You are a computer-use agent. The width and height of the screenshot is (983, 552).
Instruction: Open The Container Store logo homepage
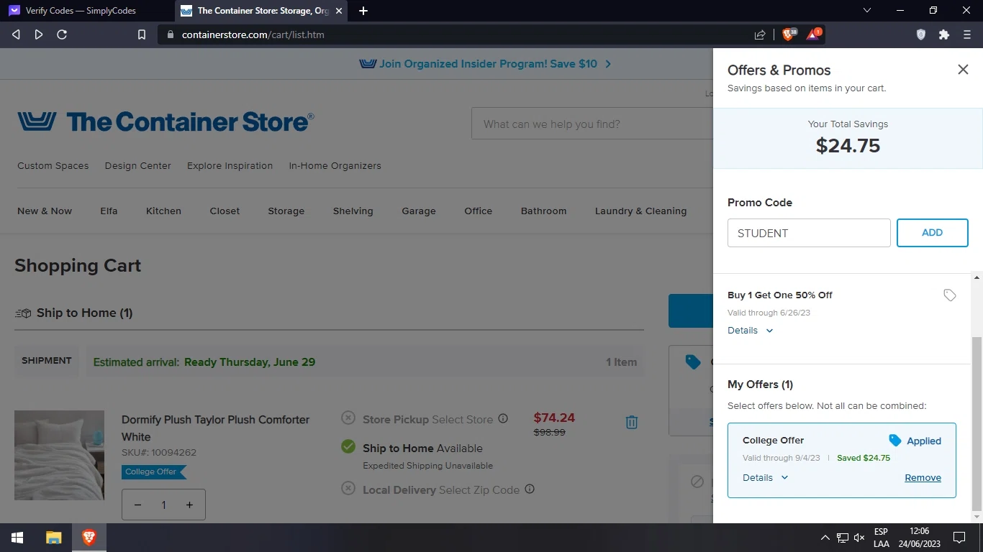(x=166, y=121)
